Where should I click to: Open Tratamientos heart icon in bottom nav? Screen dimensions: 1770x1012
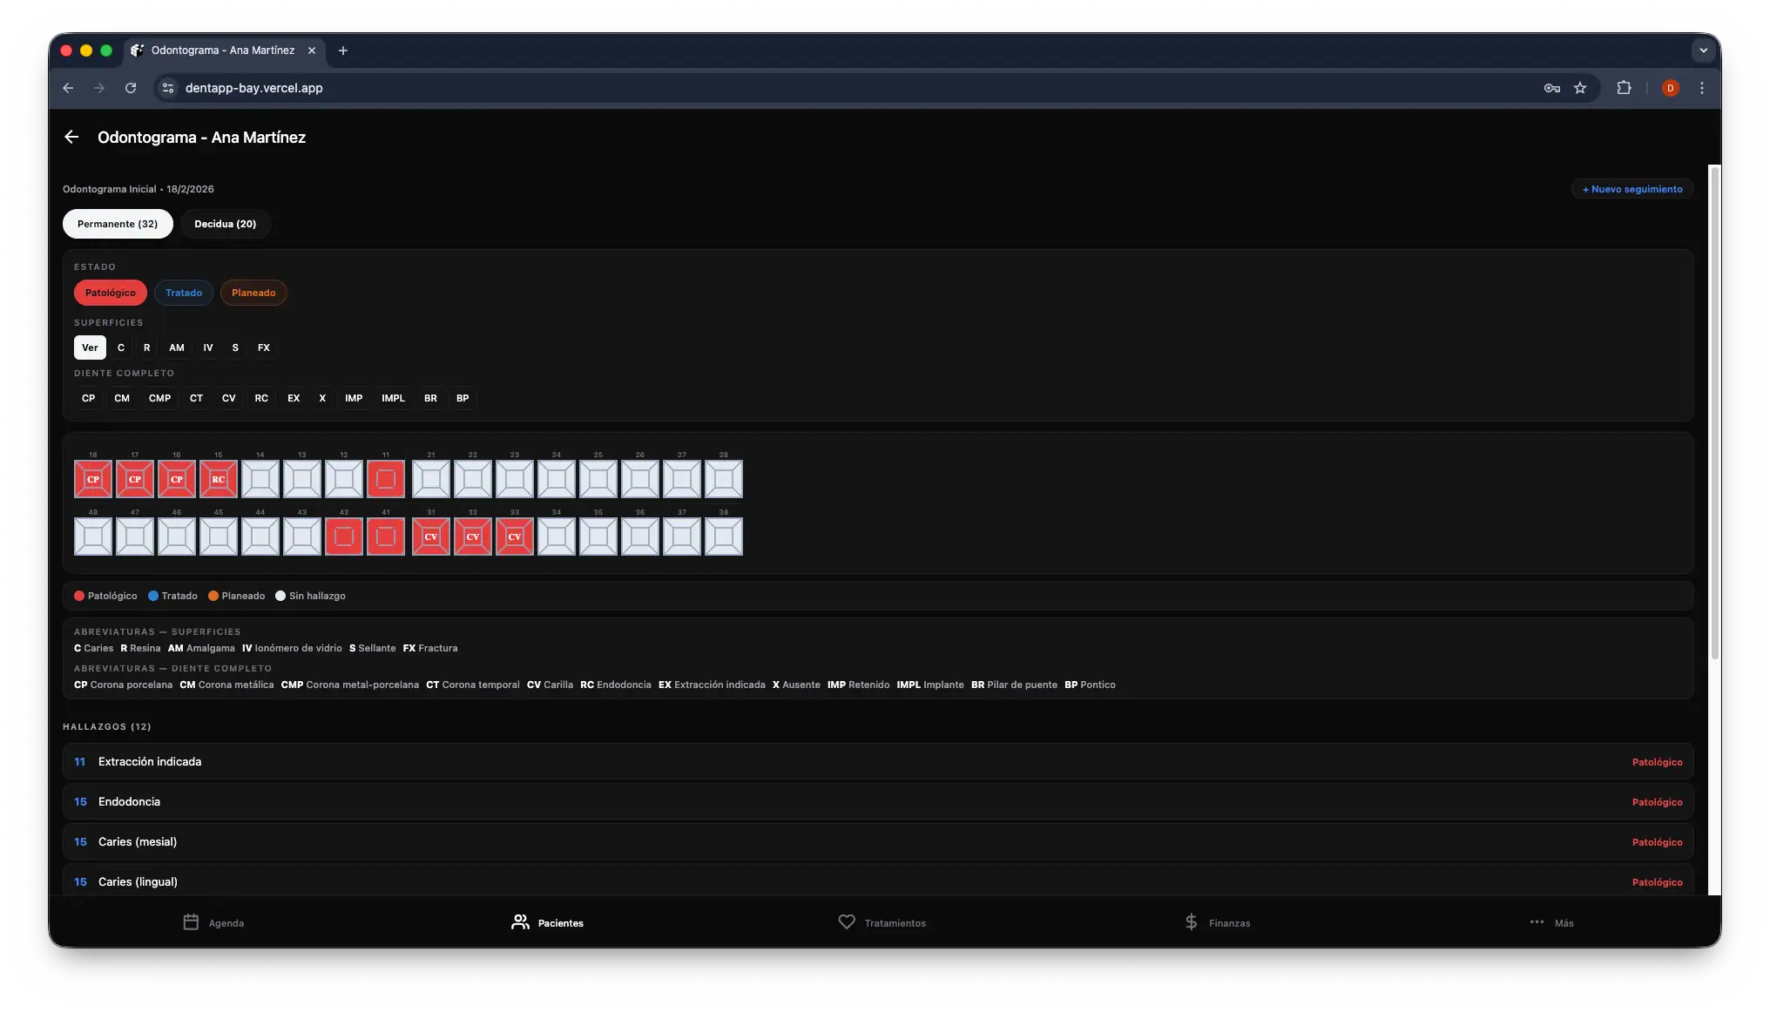tap(846, 922)
